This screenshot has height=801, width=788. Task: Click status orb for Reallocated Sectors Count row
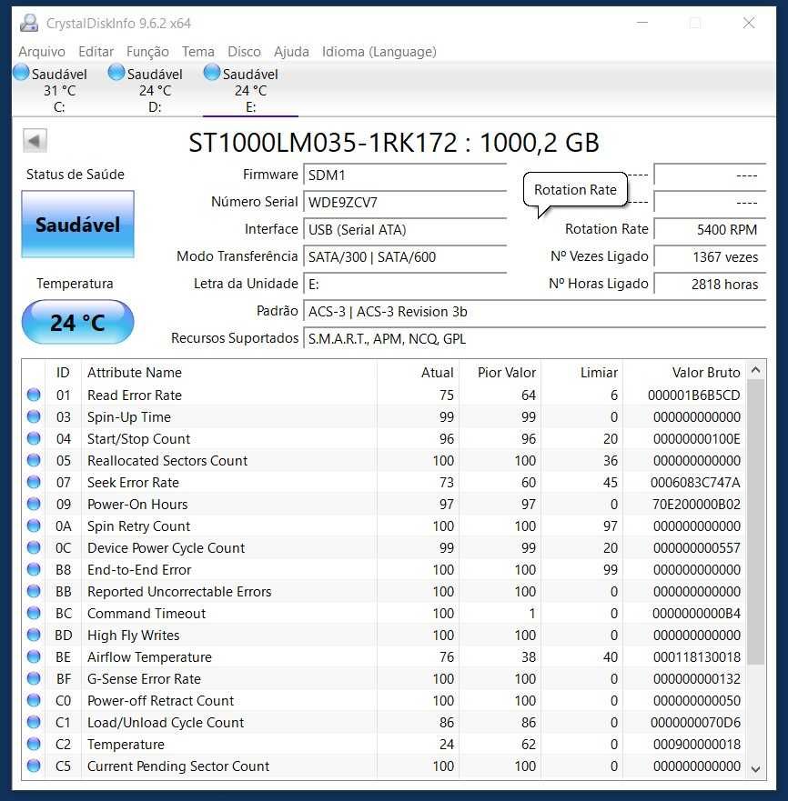coord(34,460)
